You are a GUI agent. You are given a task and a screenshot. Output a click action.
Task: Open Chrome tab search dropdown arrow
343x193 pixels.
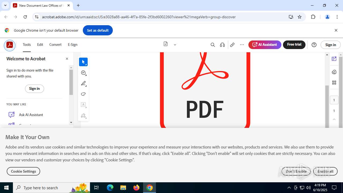(x=5, y=5)
